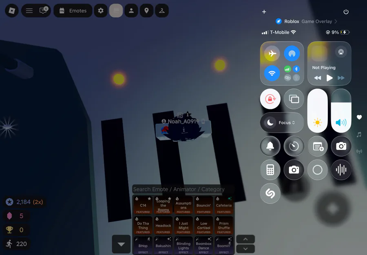Click the trophy counter
367x255 pixels.
15,230
